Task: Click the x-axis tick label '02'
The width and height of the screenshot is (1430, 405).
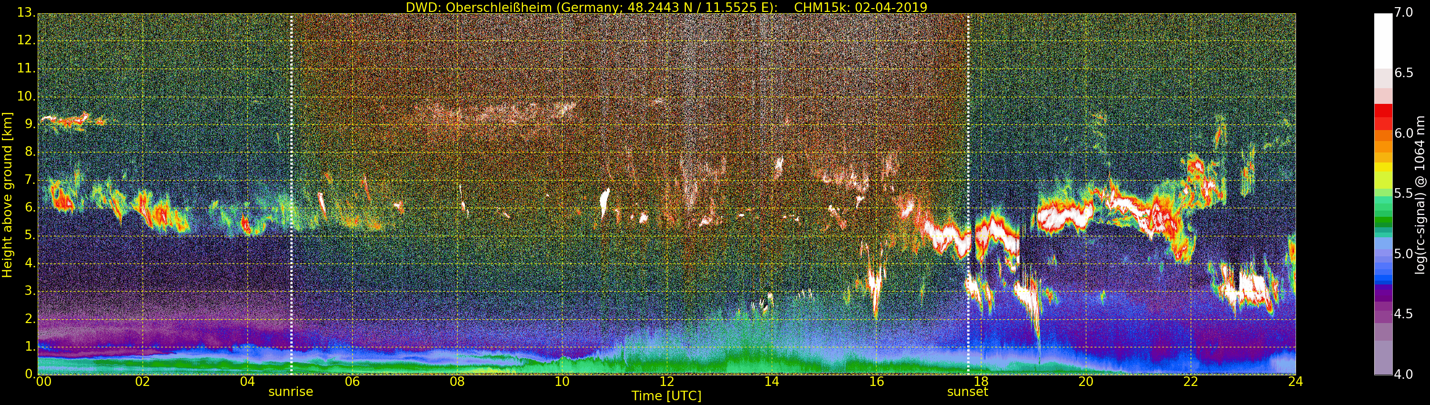Action: click(x=143, y=382)
